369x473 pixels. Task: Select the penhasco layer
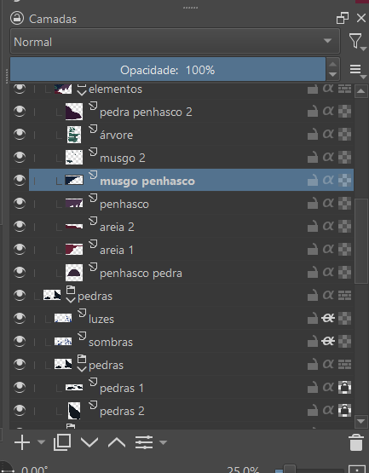tap(191, 204)
